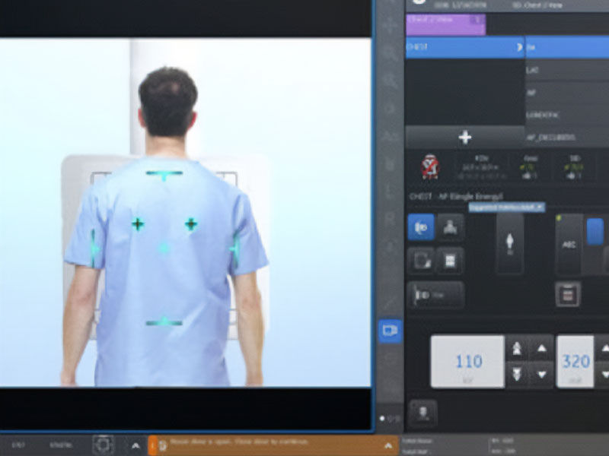This screenshot has width=609, height=456.
Task: Select the table receptor icon
Action: pos(451,227)
